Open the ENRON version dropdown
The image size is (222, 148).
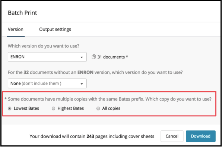point(47,57)
